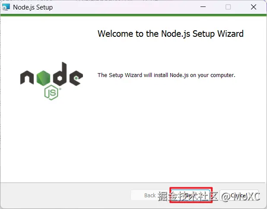Click the Cancel button in setup wizard

point(239,195)
